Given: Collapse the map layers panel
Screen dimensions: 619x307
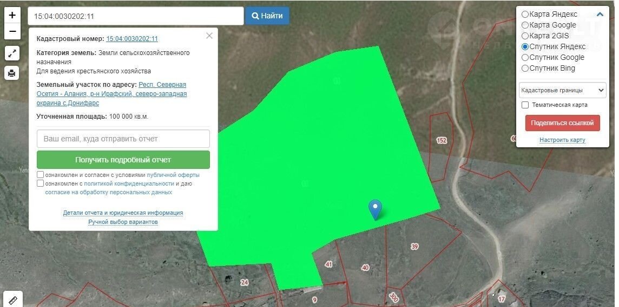Looking at the screenshot, I should tap(600, 15).
